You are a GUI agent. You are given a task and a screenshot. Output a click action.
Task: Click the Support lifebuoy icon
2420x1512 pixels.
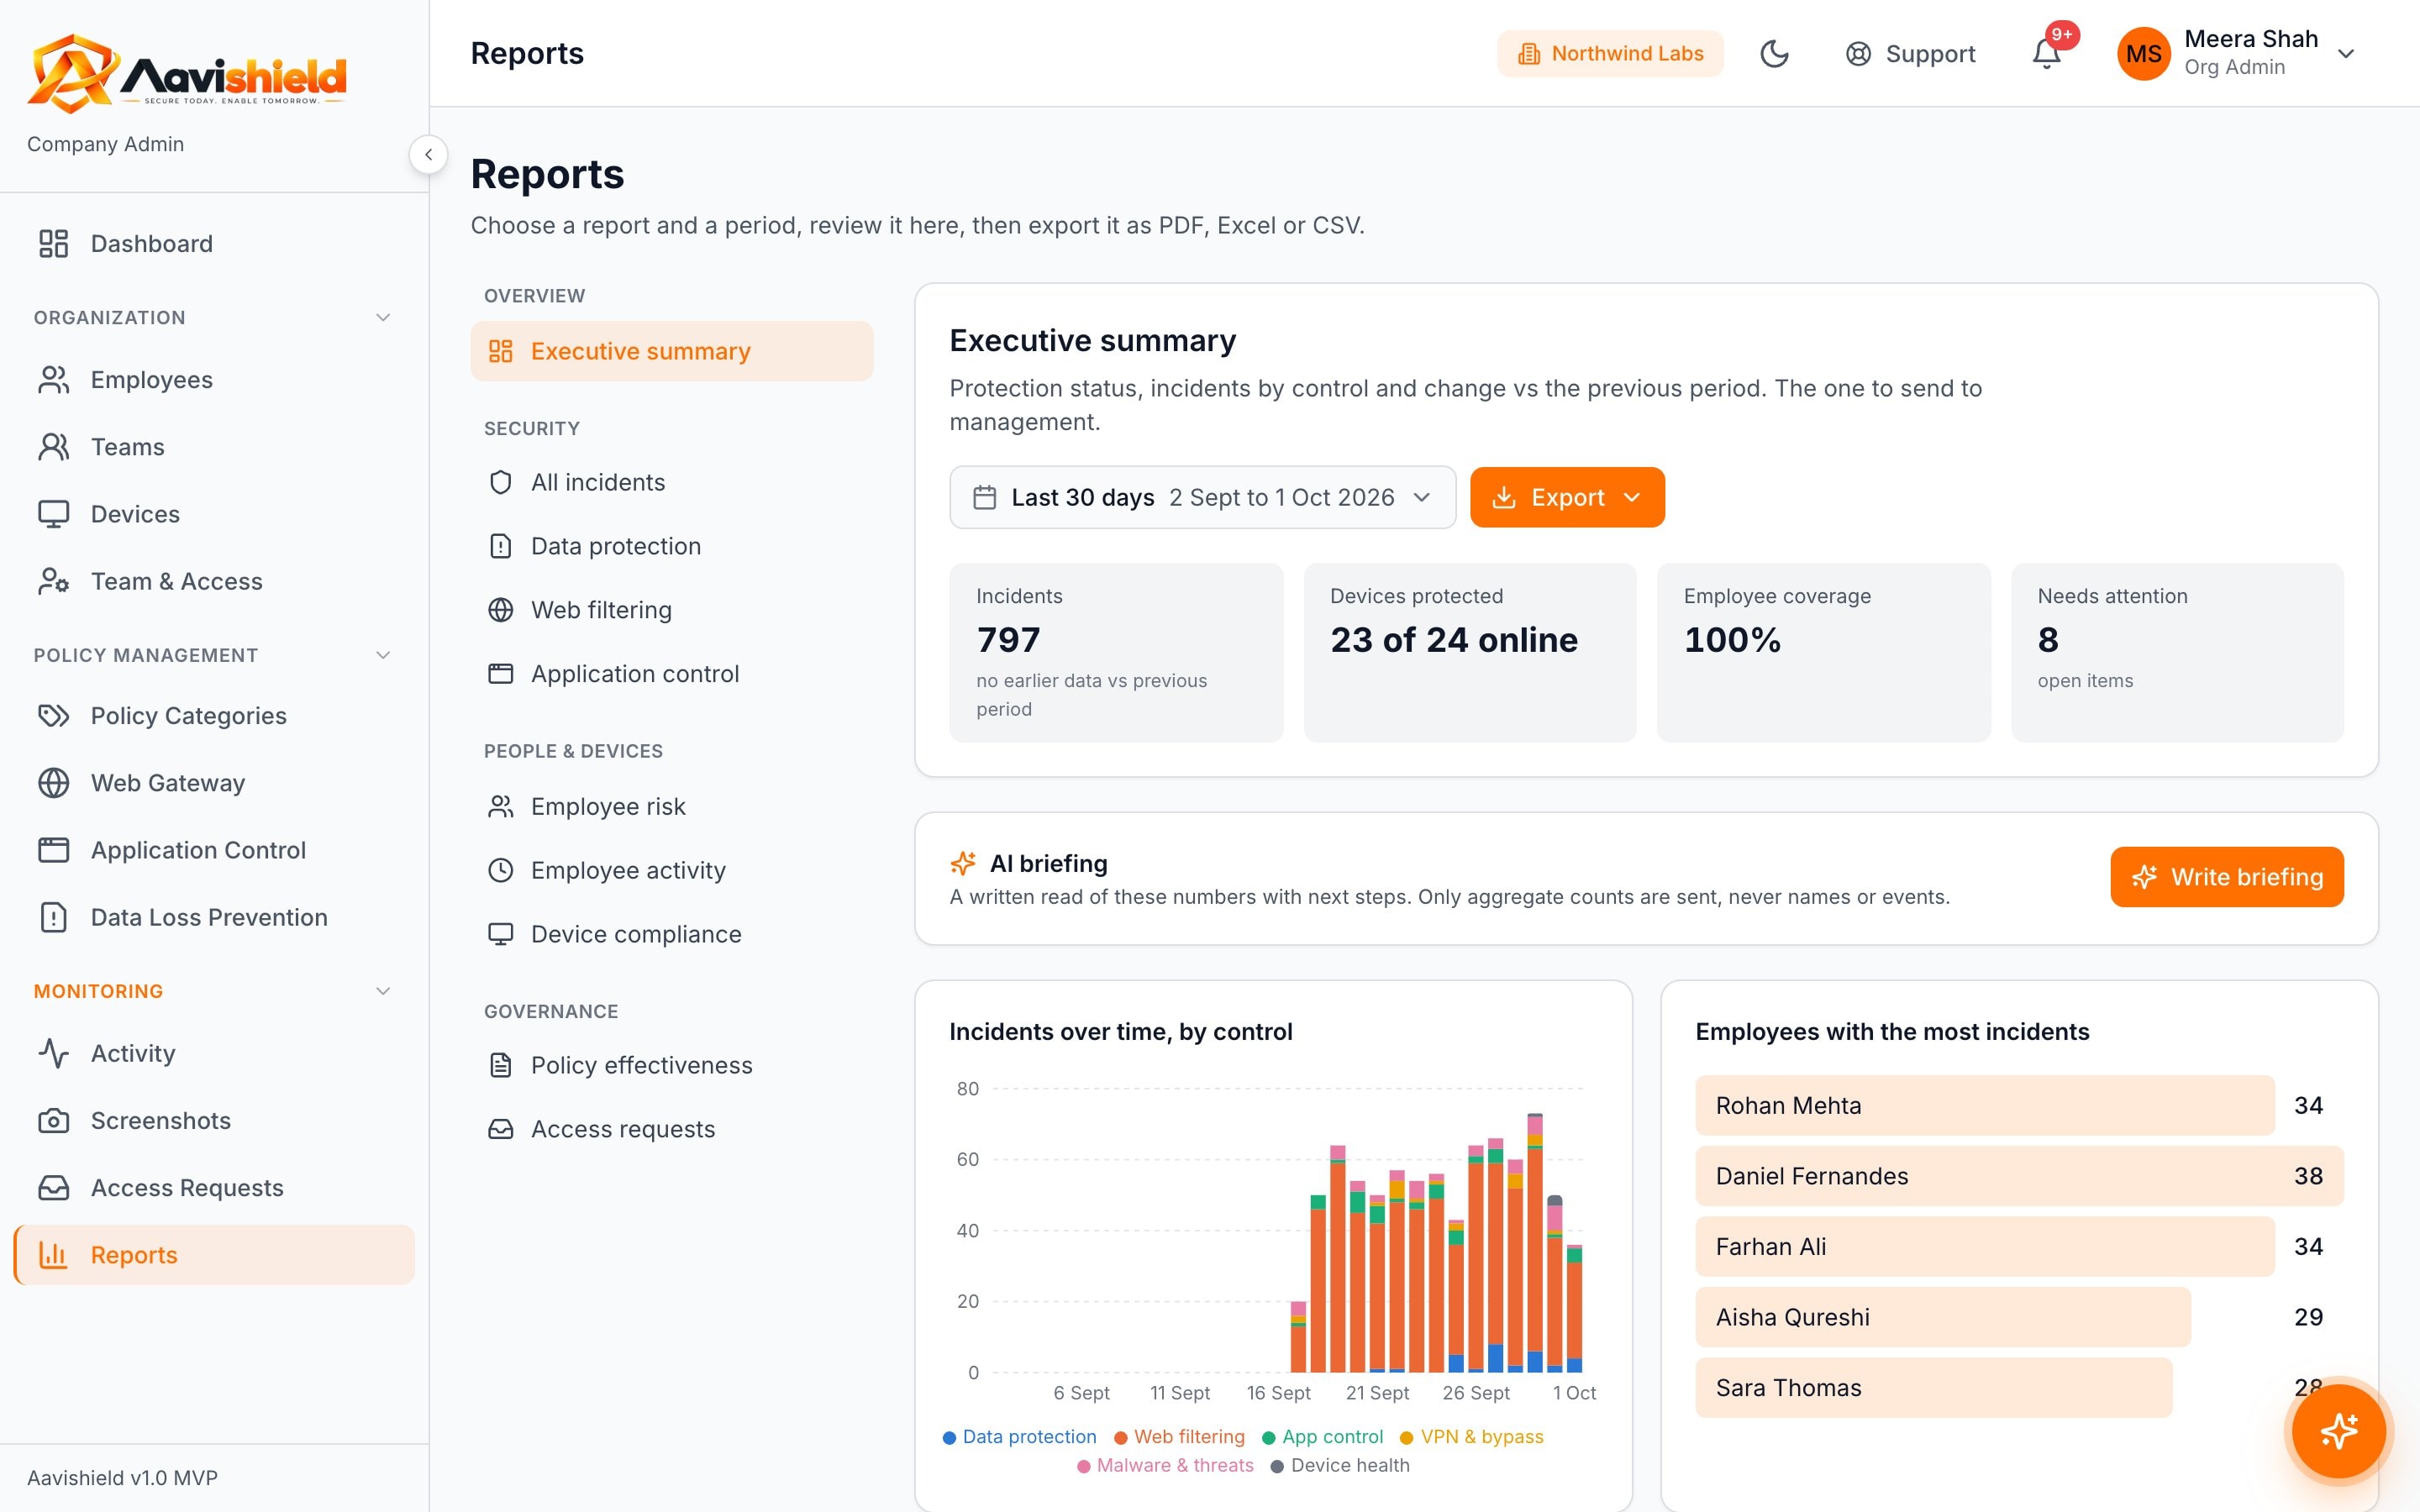[x=1858, y=54]
